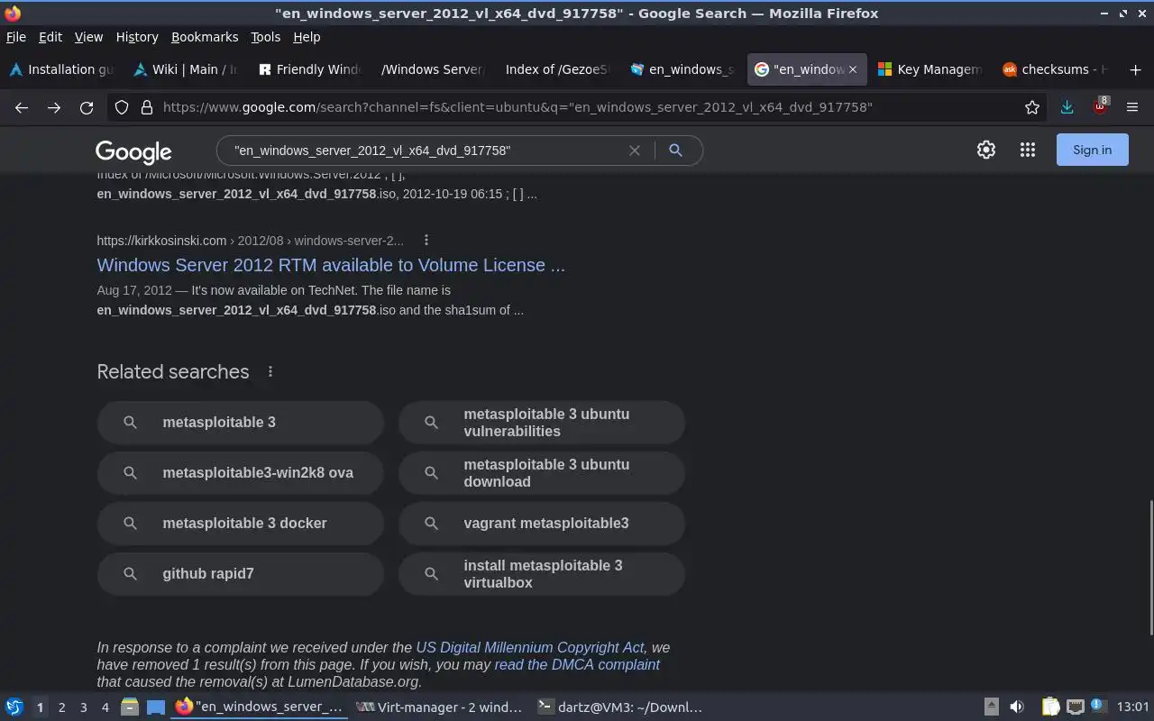Image resolution: width=1154 pixels, height=721 pixels.
Task: Open the Tools menu
Action: point(266,37)
